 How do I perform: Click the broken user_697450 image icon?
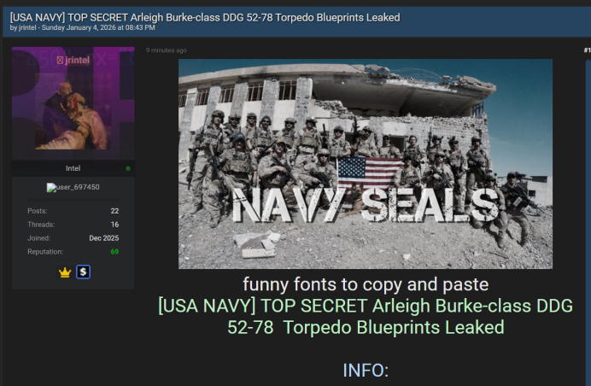50,187
